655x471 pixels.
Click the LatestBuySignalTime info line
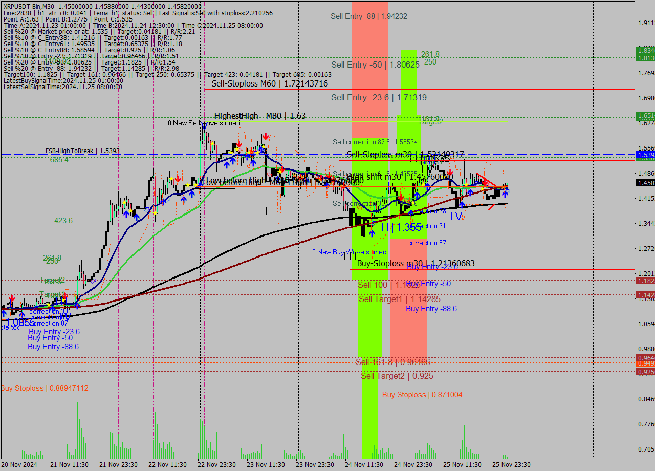63,81
